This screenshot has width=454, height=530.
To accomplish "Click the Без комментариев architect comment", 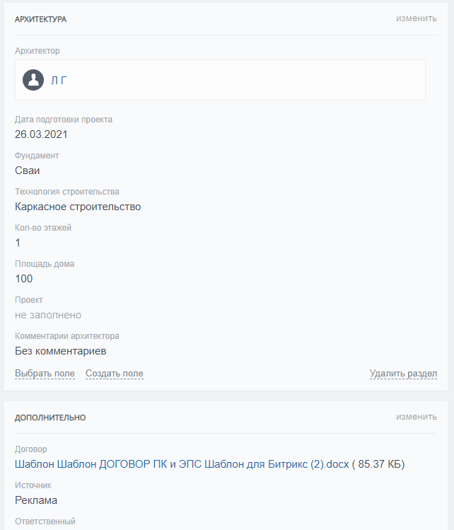I will (60, 351).
